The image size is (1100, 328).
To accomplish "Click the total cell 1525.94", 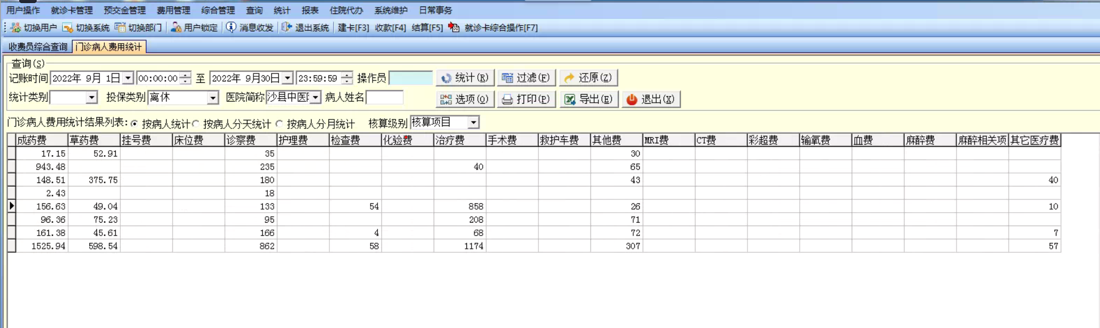I will pyautogui.click(x=42, y=246).
